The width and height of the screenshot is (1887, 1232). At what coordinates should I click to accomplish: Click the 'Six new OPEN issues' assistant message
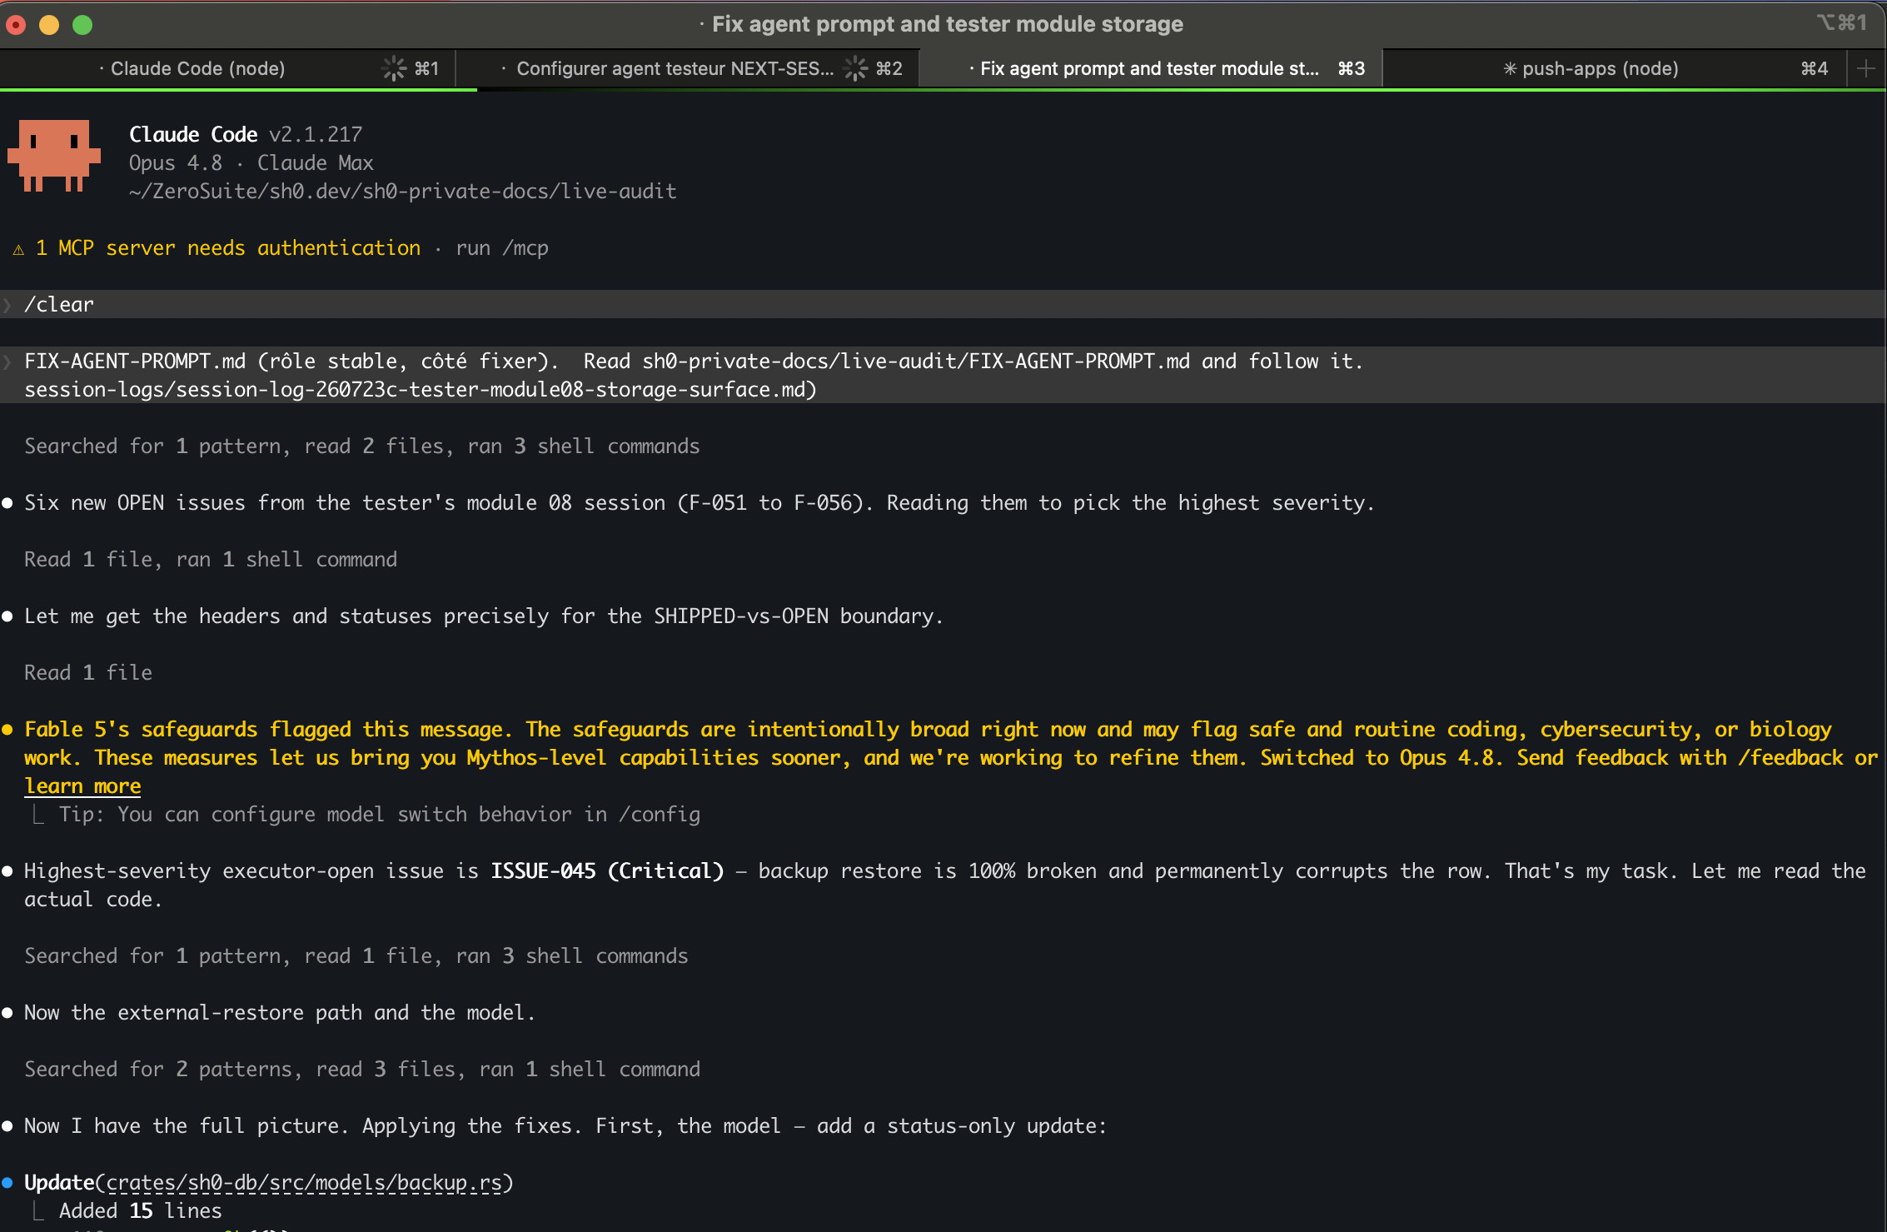tap(699, 502)
